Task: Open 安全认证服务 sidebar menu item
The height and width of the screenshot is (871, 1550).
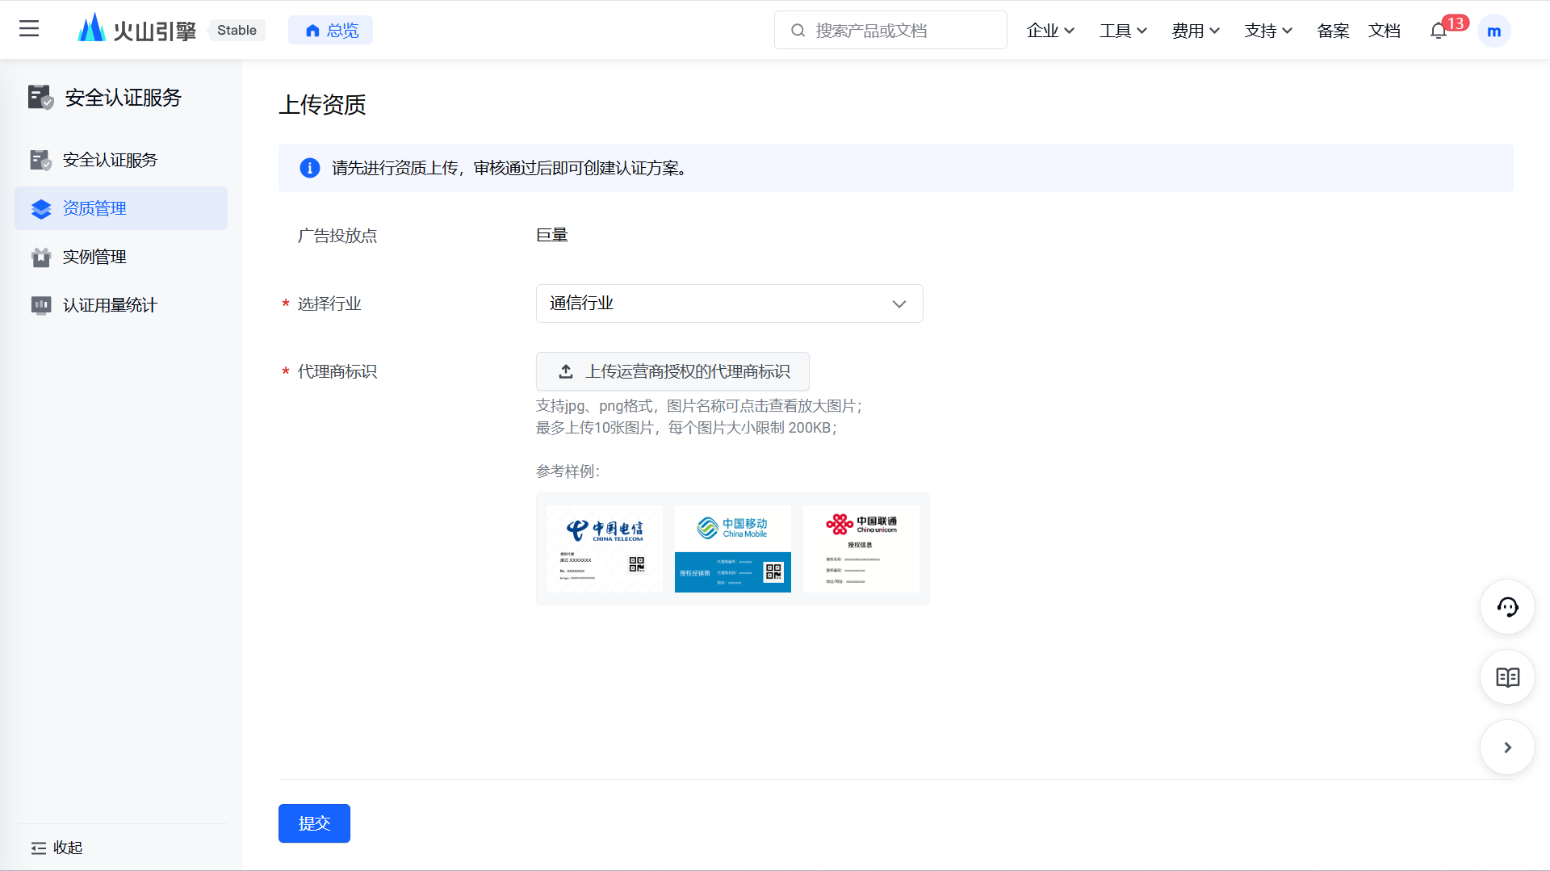Action: [x=121, y=160]
